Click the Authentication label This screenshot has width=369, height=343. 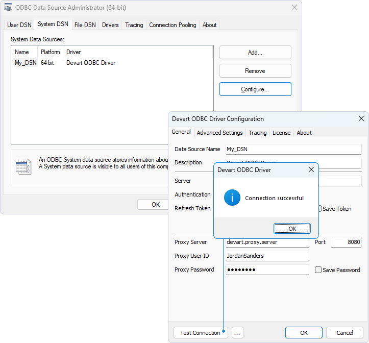click(x=192, y=194)
